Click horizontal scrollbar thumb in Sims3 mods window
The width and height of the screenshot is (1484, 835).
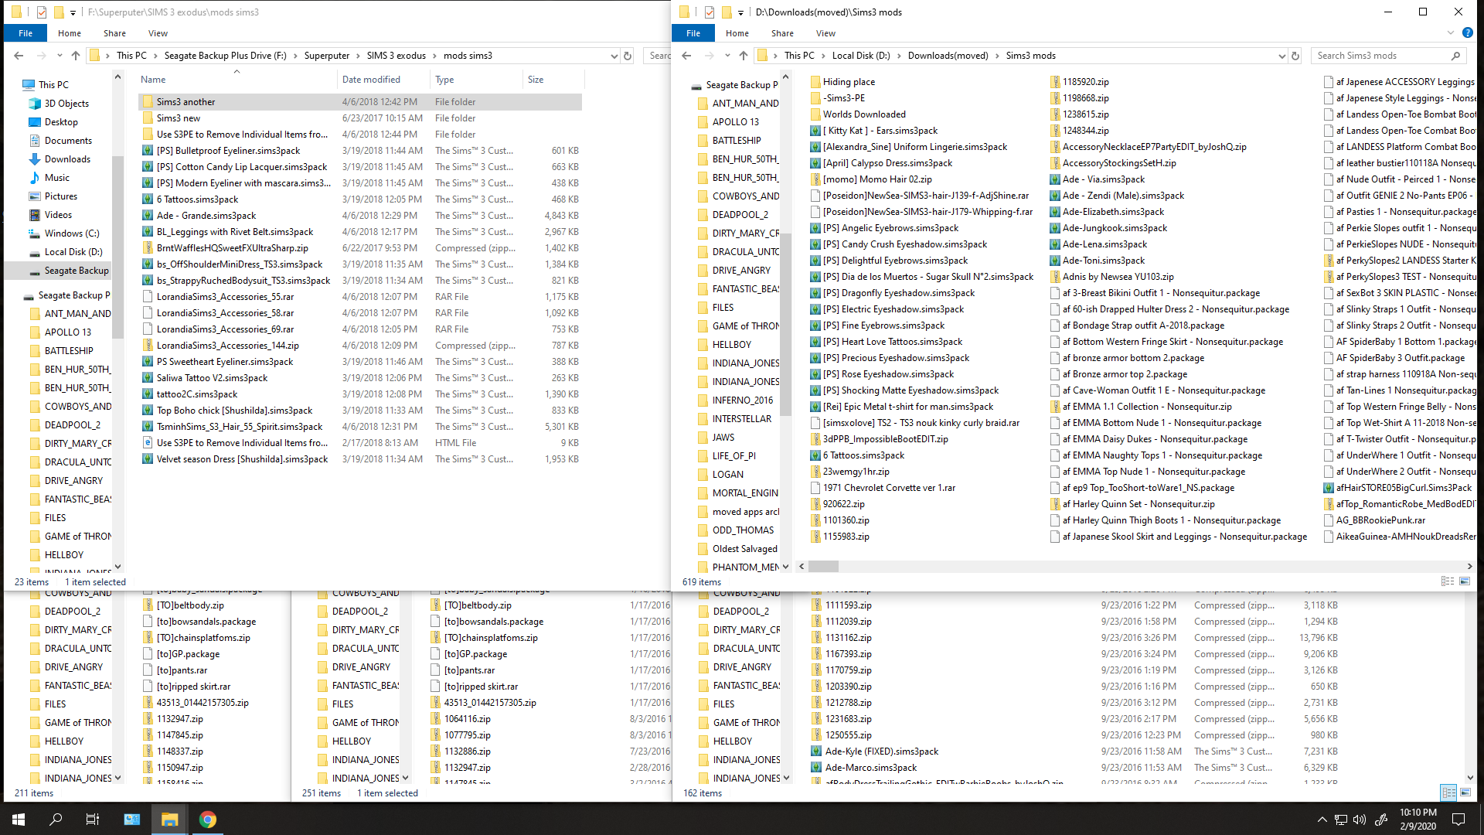pos(823,567)
